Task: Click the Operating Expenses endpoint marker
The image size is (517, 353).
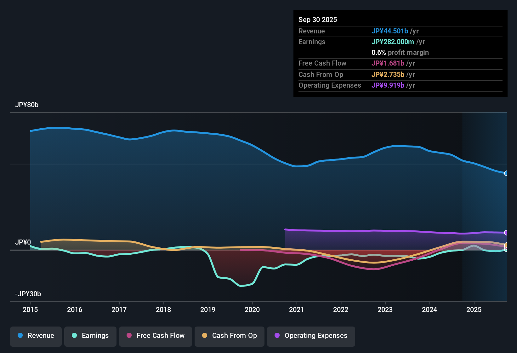Action: pyautogui.click(x=506, y=233)
